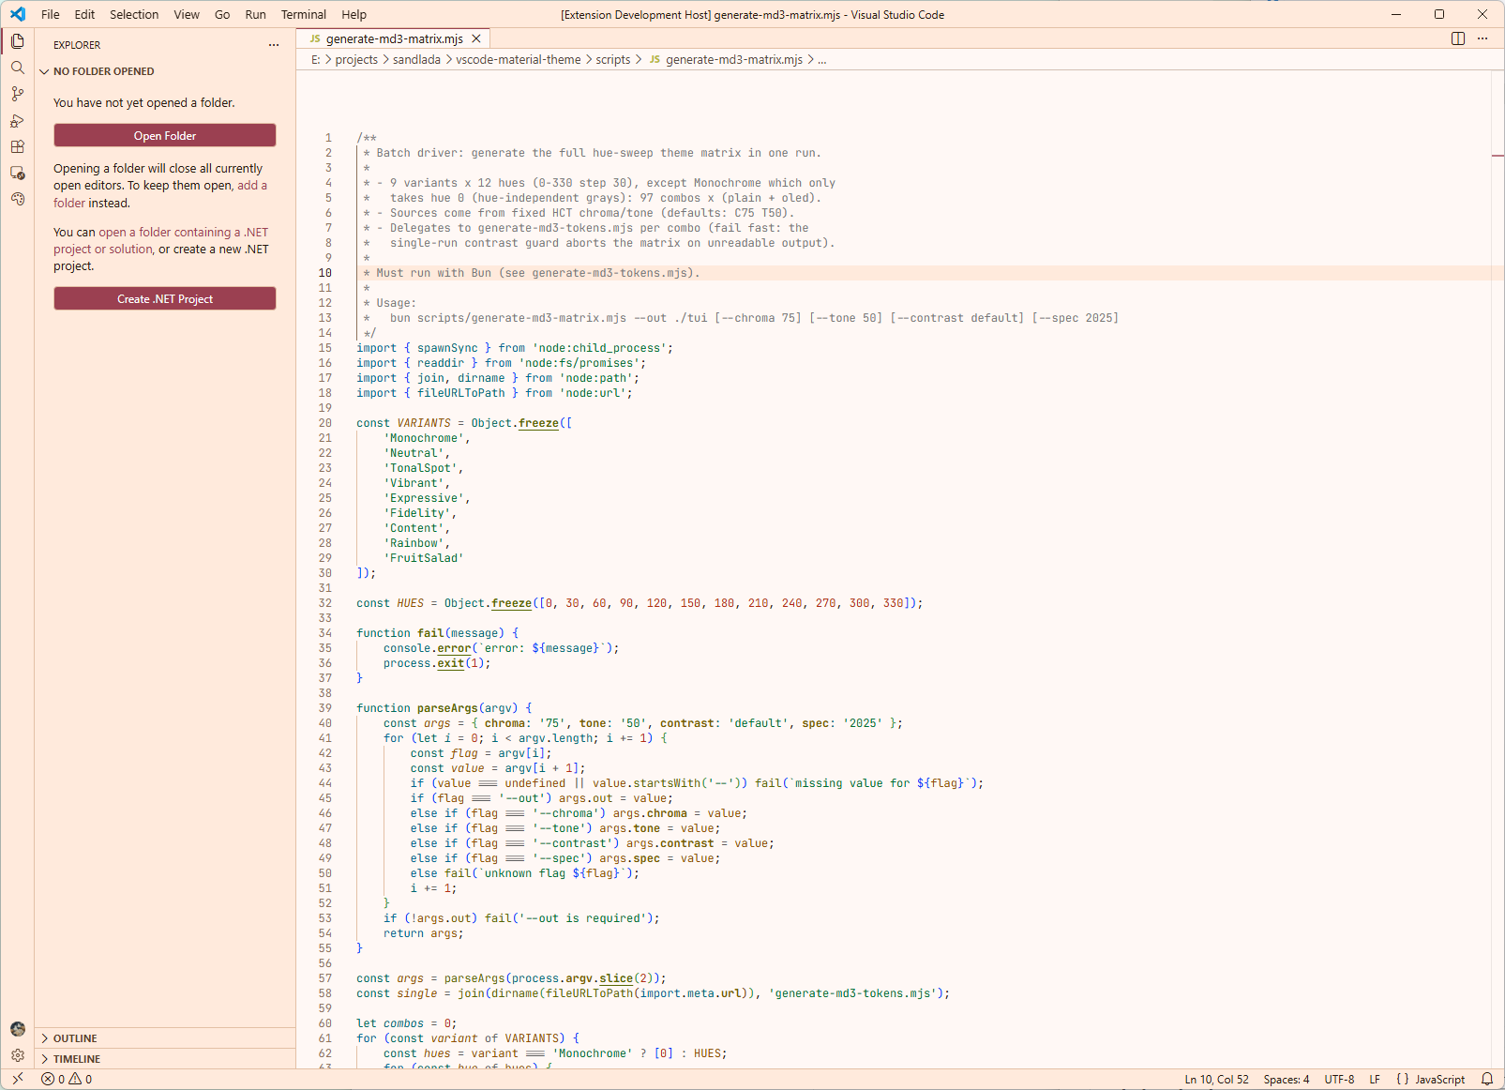The image size is (1505, 1090).
Task: Click the EXPLORER panel title
Action: (x=77, y=45)
